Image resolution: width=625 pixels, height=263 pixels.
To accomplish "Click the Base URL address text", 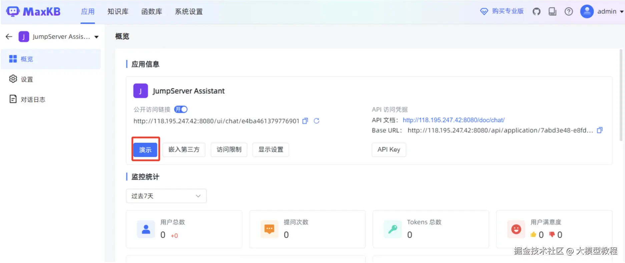I will coord(500,131).
